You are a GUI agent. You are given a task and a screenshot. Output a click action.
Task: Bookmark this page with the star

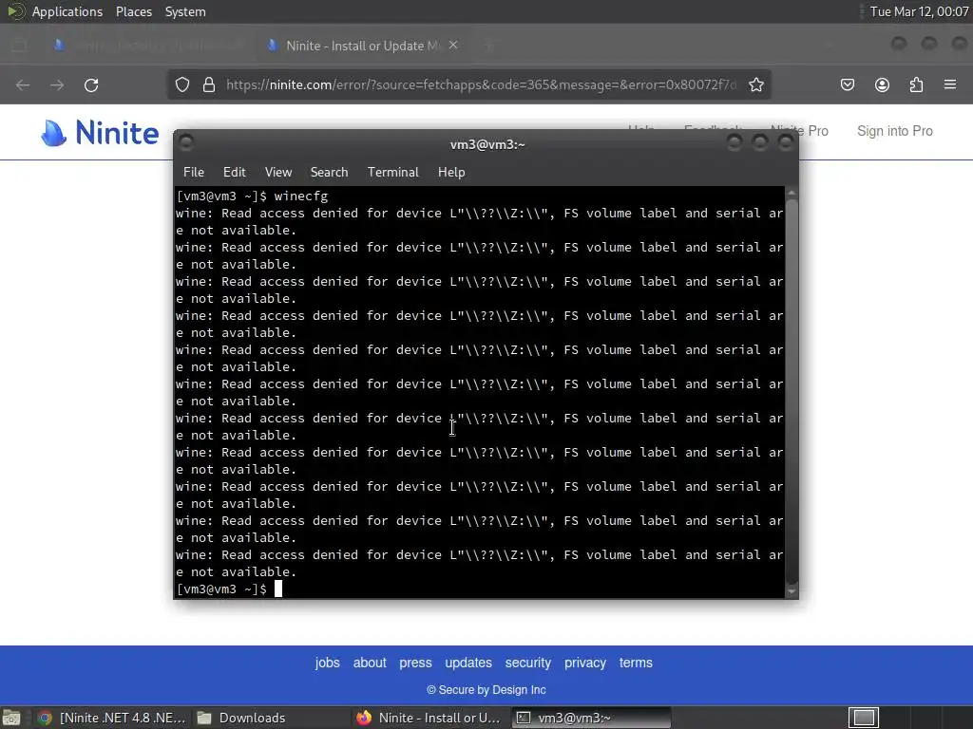pyautogui.click(x=755, y=84)
